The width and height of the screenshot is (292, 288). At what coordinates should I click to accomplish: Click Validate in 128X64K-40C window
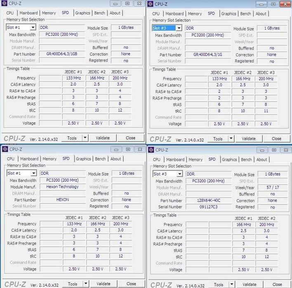pos(250,285)
